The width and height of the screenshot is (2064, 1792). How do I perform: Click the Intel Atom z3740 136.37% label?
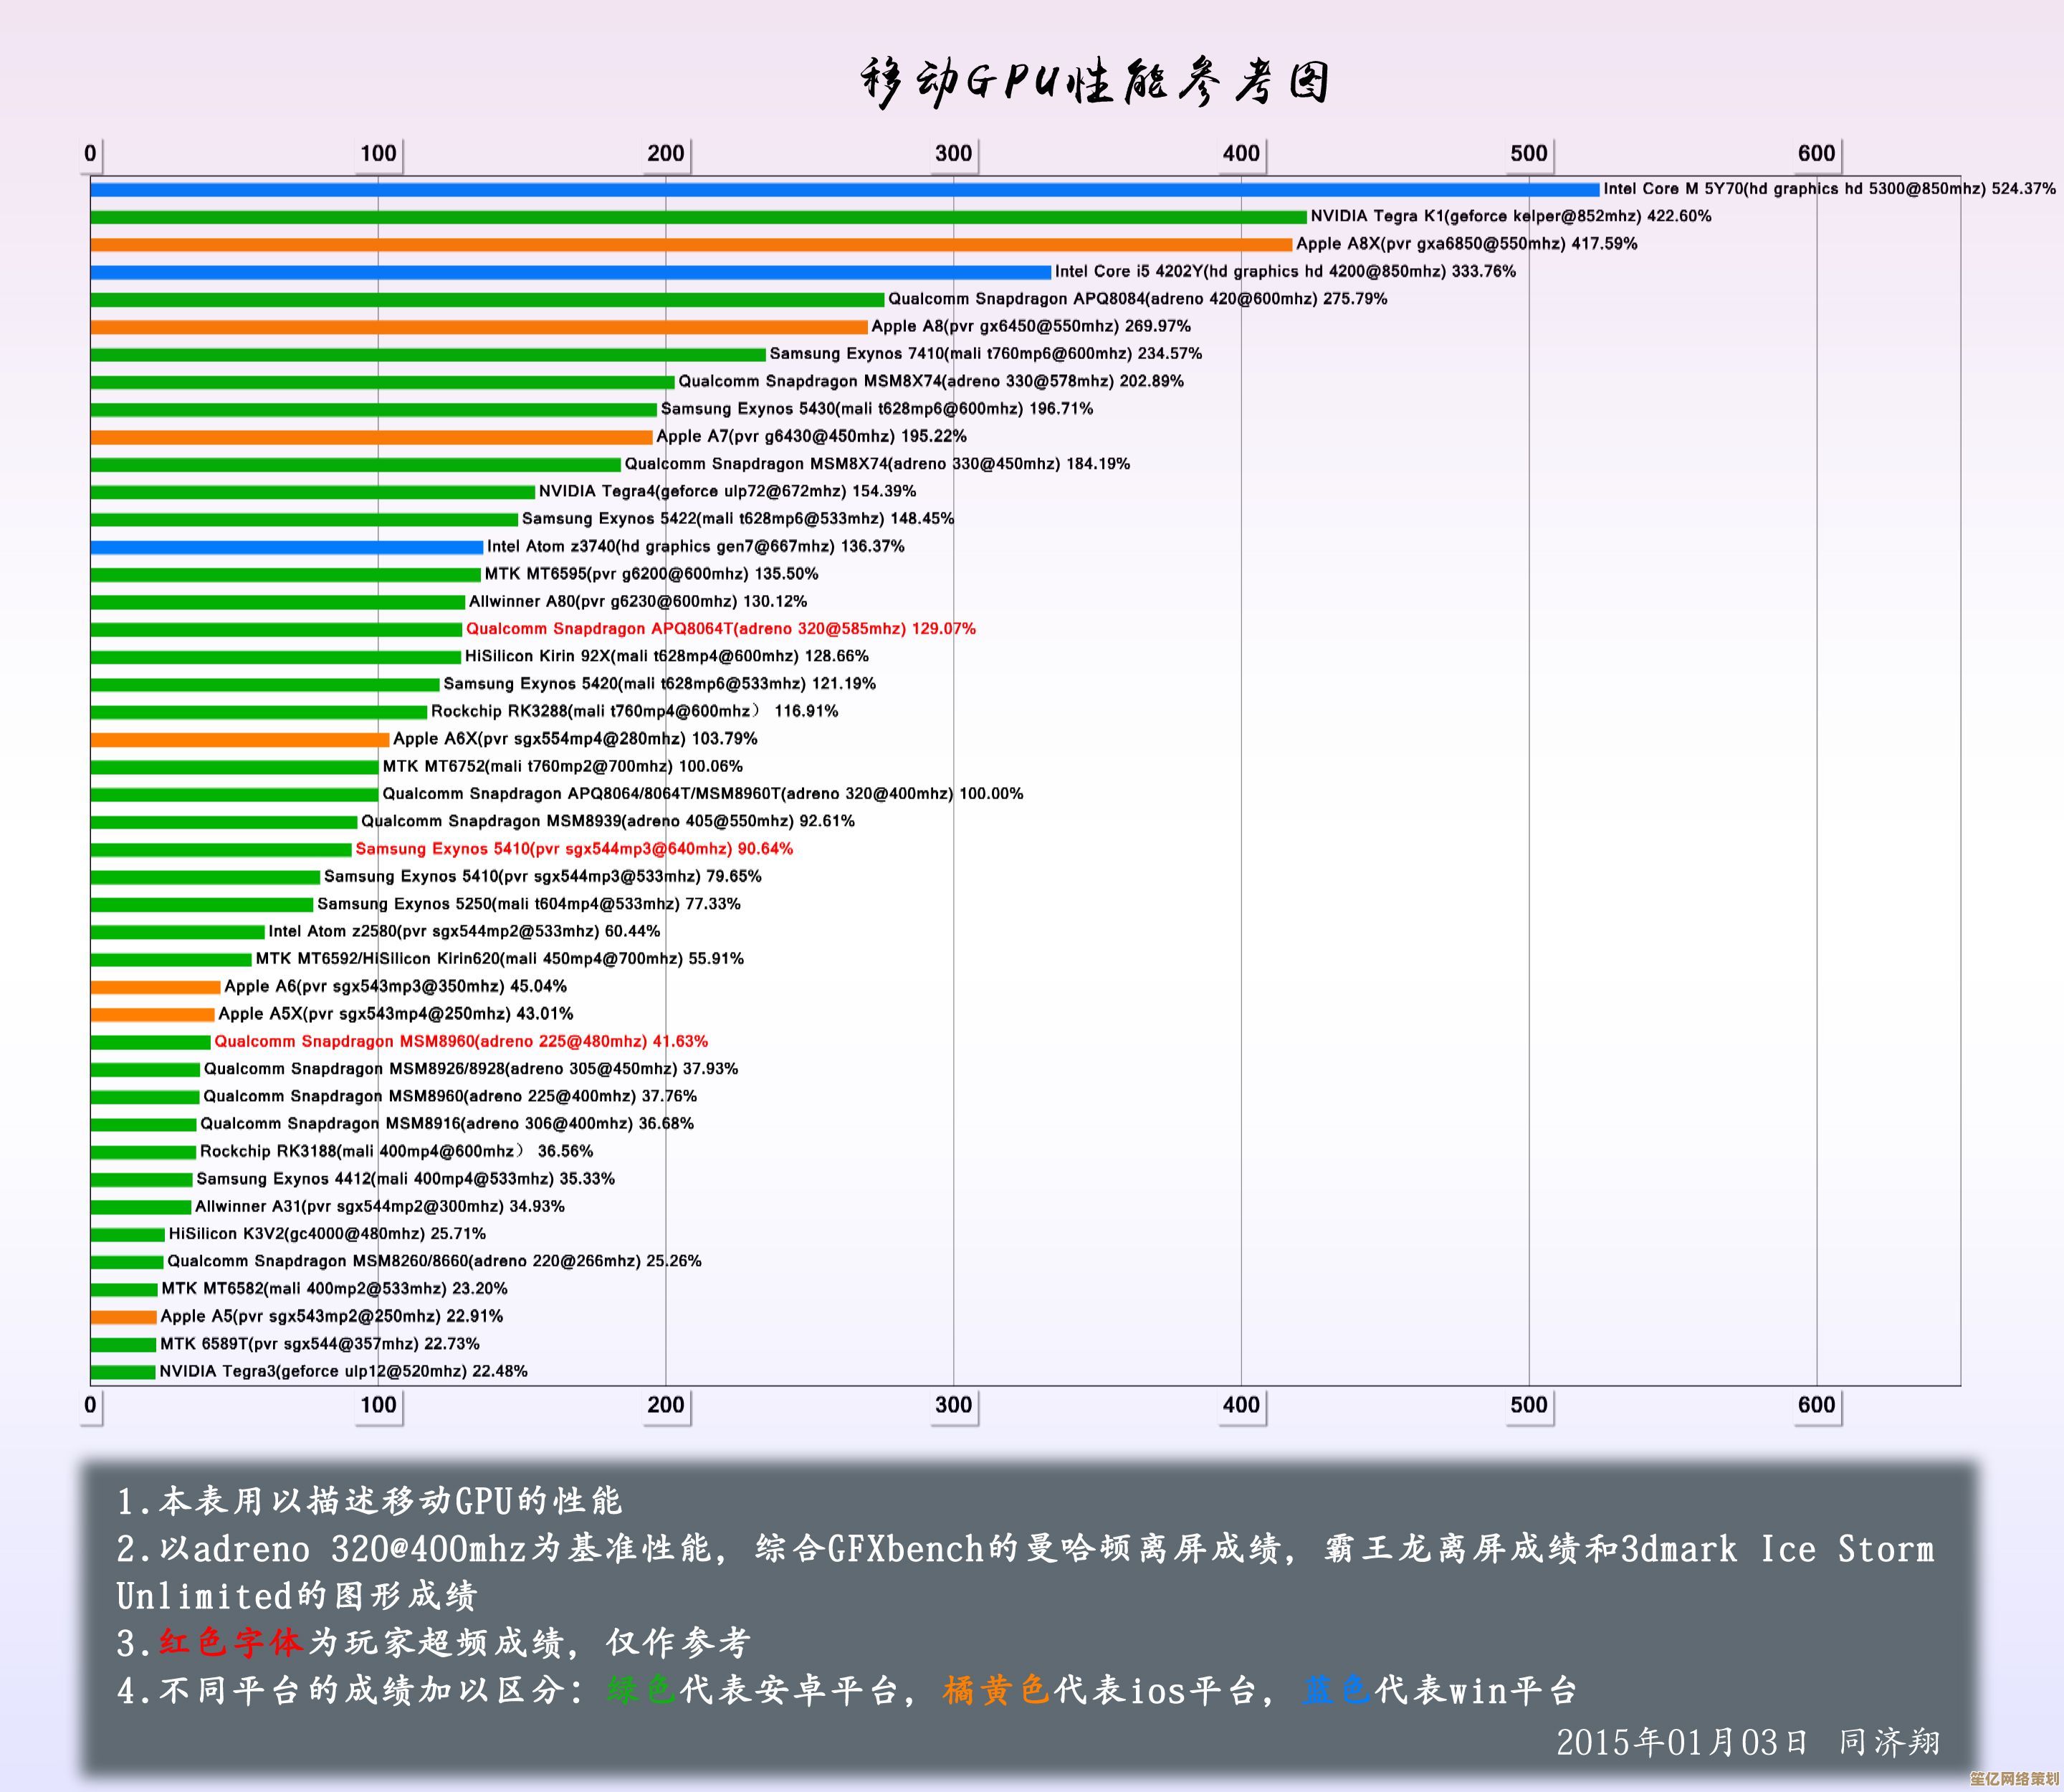[x=695, y=546]
